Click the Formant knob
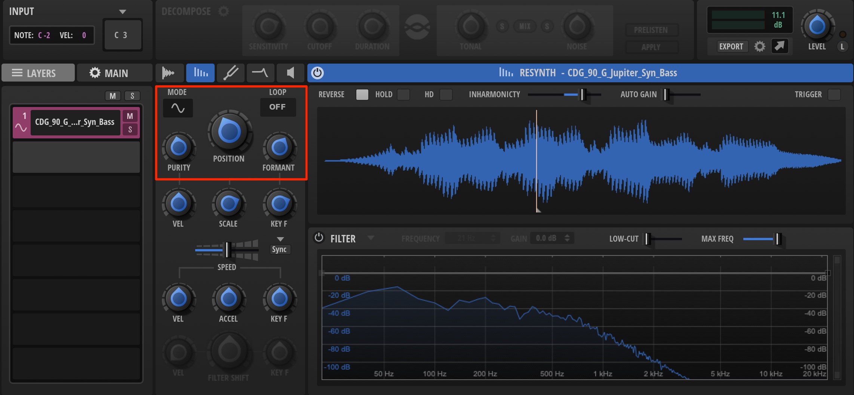 pyautogui.click(x=279, y=148)
